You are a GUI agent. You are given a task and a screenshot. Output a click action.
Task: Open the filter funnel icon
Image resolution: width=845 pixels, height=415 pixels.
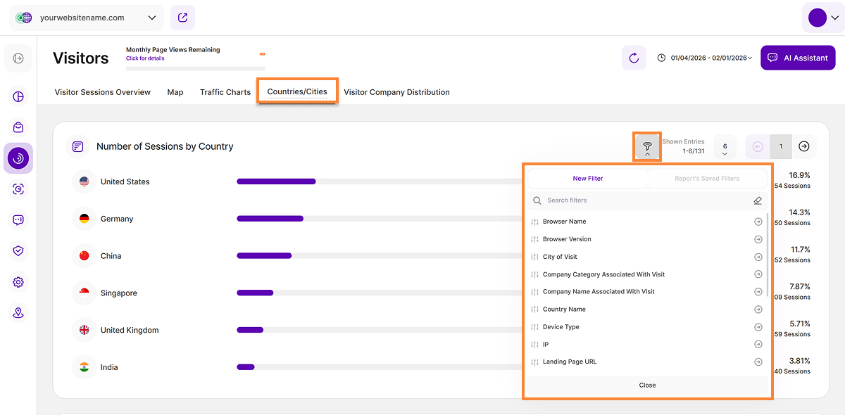[647, 146]
